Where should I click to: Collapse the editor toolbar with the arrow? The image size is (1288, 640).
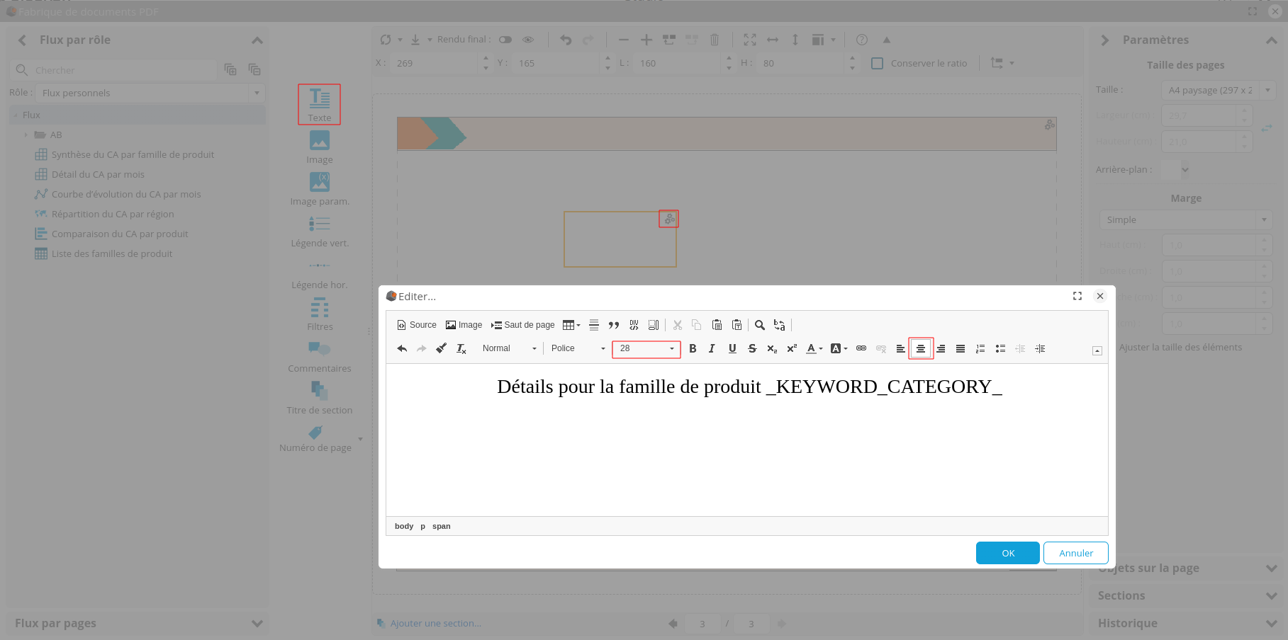(x=1097, y=350)
